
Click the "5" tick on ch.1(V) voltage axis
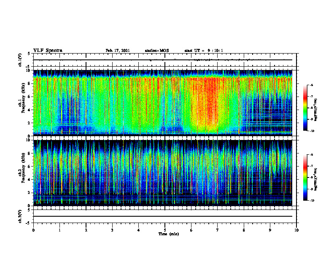[x=30, y=54]
